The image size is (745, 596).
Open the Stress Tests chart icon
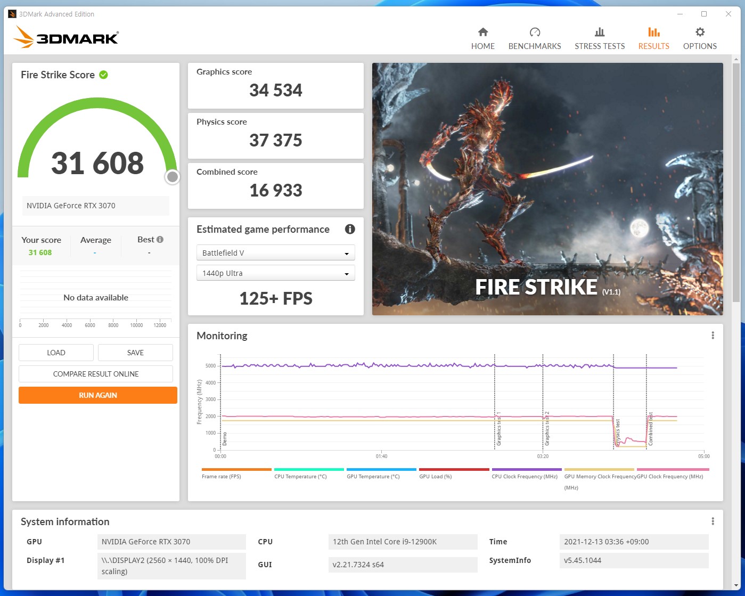(x=600, y=32)
